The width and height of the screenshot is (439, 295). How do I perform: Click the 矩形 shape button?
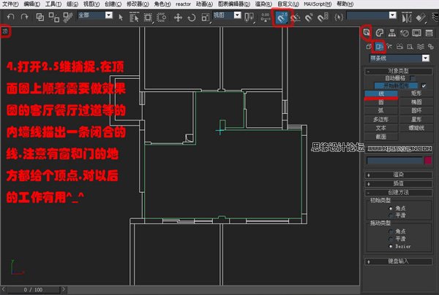(416, 93)
